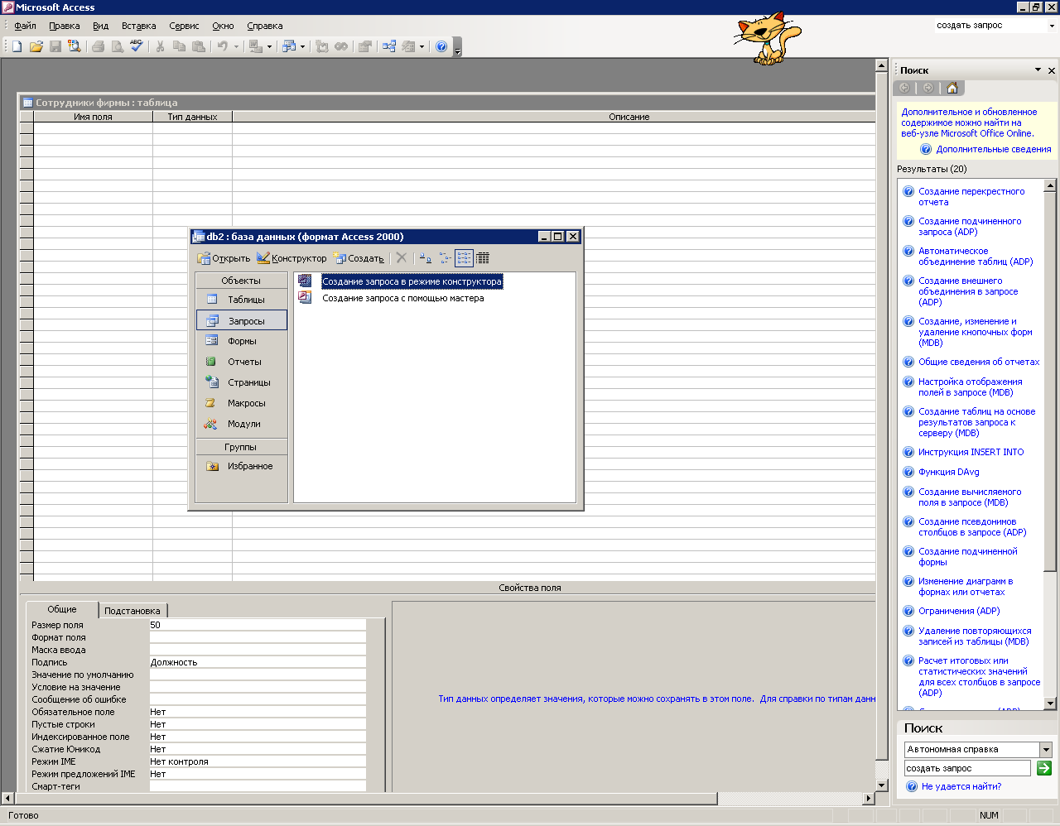Image resolution: width=1060 pixels, height=826 pixels.
Task: Open the Справка menu
Action: [264, 26]
